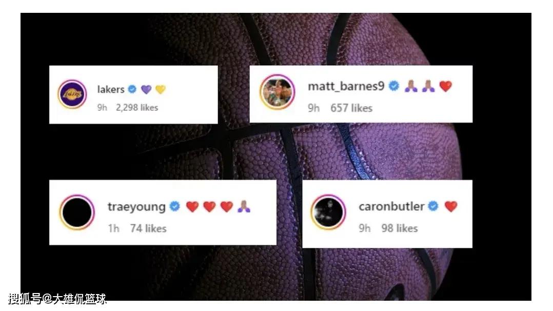View the 98 likes on caronbutler comment
Screen dimensions: 553x311
(399, 228)
